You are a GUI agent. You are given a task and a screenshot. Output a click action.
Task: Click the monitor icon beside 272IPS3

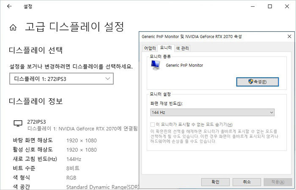coord(18,123)
